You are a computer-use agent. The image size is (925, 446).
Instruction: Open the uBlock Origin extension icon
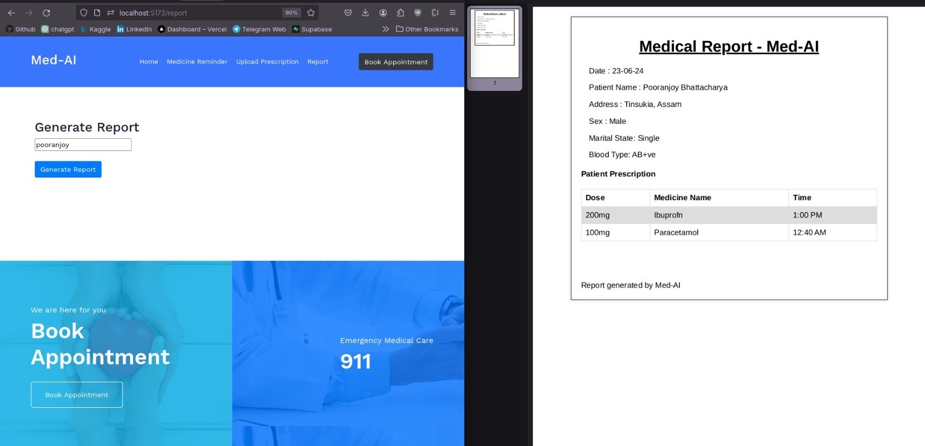point(418,13)
